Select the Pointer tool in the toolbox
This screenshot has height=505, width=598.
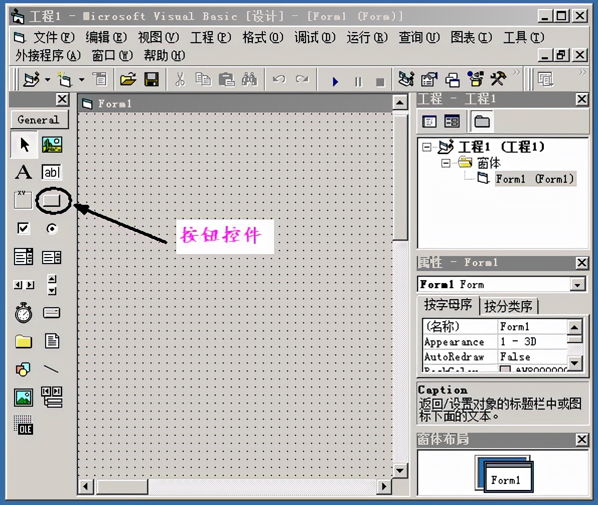(x=23, y=144)
